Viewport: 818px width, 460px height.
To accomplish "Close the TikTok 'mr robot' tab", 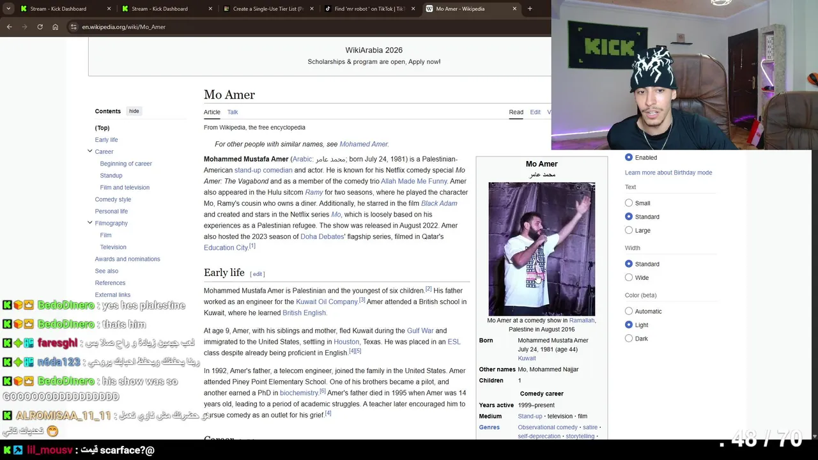I will tap(413, 9).
